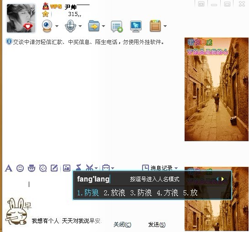
Task: Click the briefcase tools icon
Action: (106, 168)
